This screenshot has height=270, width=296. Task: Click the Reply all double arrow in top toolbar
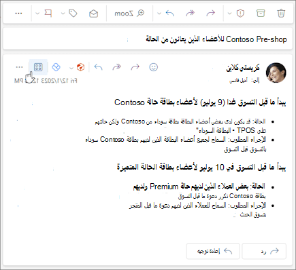190,13
